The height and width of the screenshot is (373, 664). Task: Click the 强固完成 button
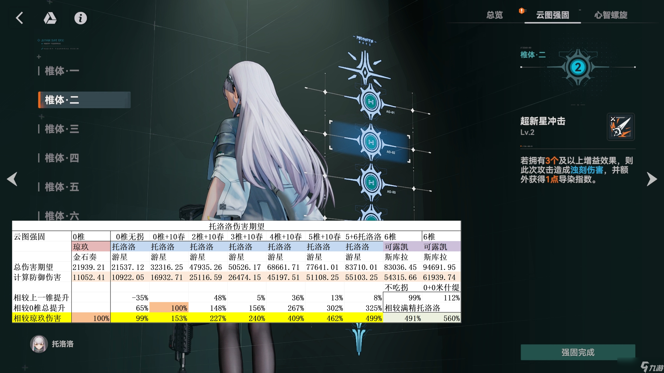(x=578, y=352)
